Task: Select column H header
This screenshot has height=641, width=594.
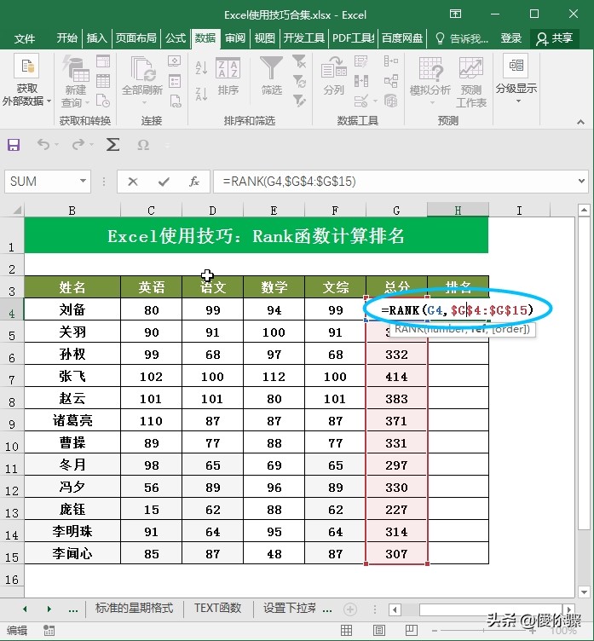Action: click(x=458, y=211)
